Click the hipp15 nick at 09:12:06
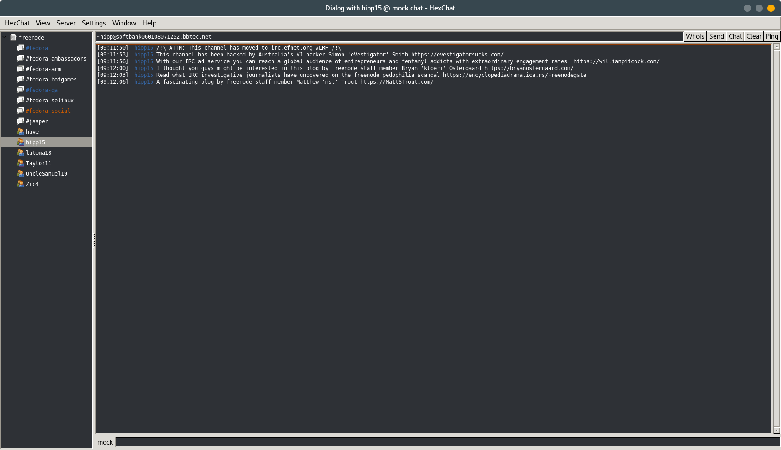The width and height of the screenshot is (781, 450). [144, 82]
